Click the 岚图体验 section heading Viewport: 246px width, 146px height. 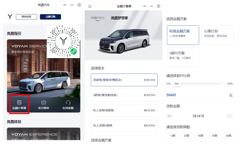pos(14,122)
